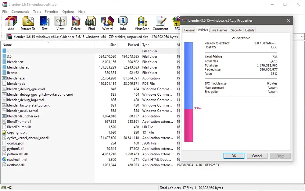Open the Help menu
This screenshot has height=191, width=305.
[x=82, y=12]
